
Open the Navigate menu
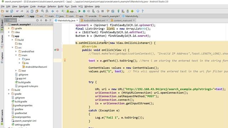pyautogui.click(x=24, y=6)
